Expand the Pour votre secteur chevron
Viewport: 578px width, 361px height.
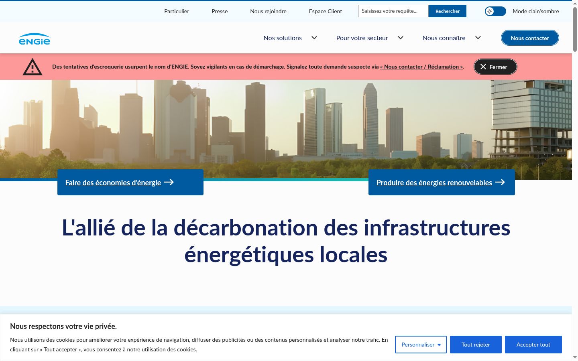401,38
